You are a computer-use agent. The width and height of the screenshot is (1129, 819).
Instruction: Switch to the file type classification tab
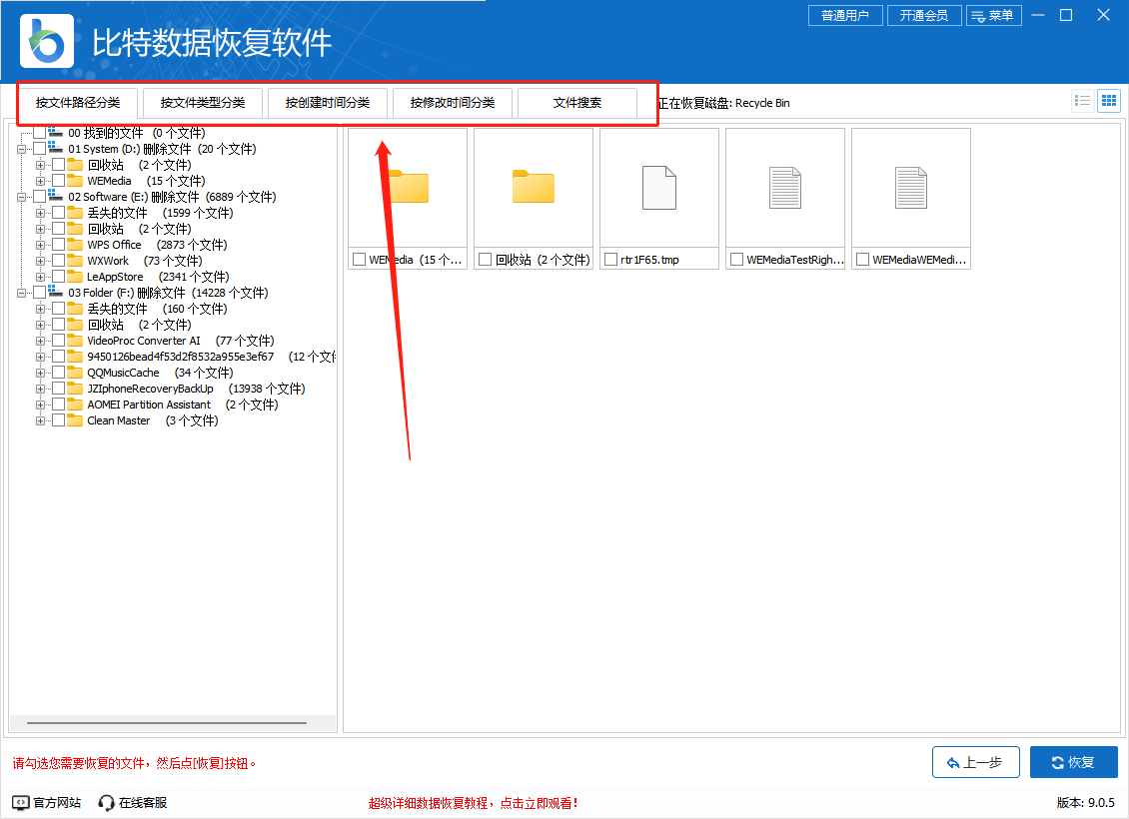click(202, 102)
